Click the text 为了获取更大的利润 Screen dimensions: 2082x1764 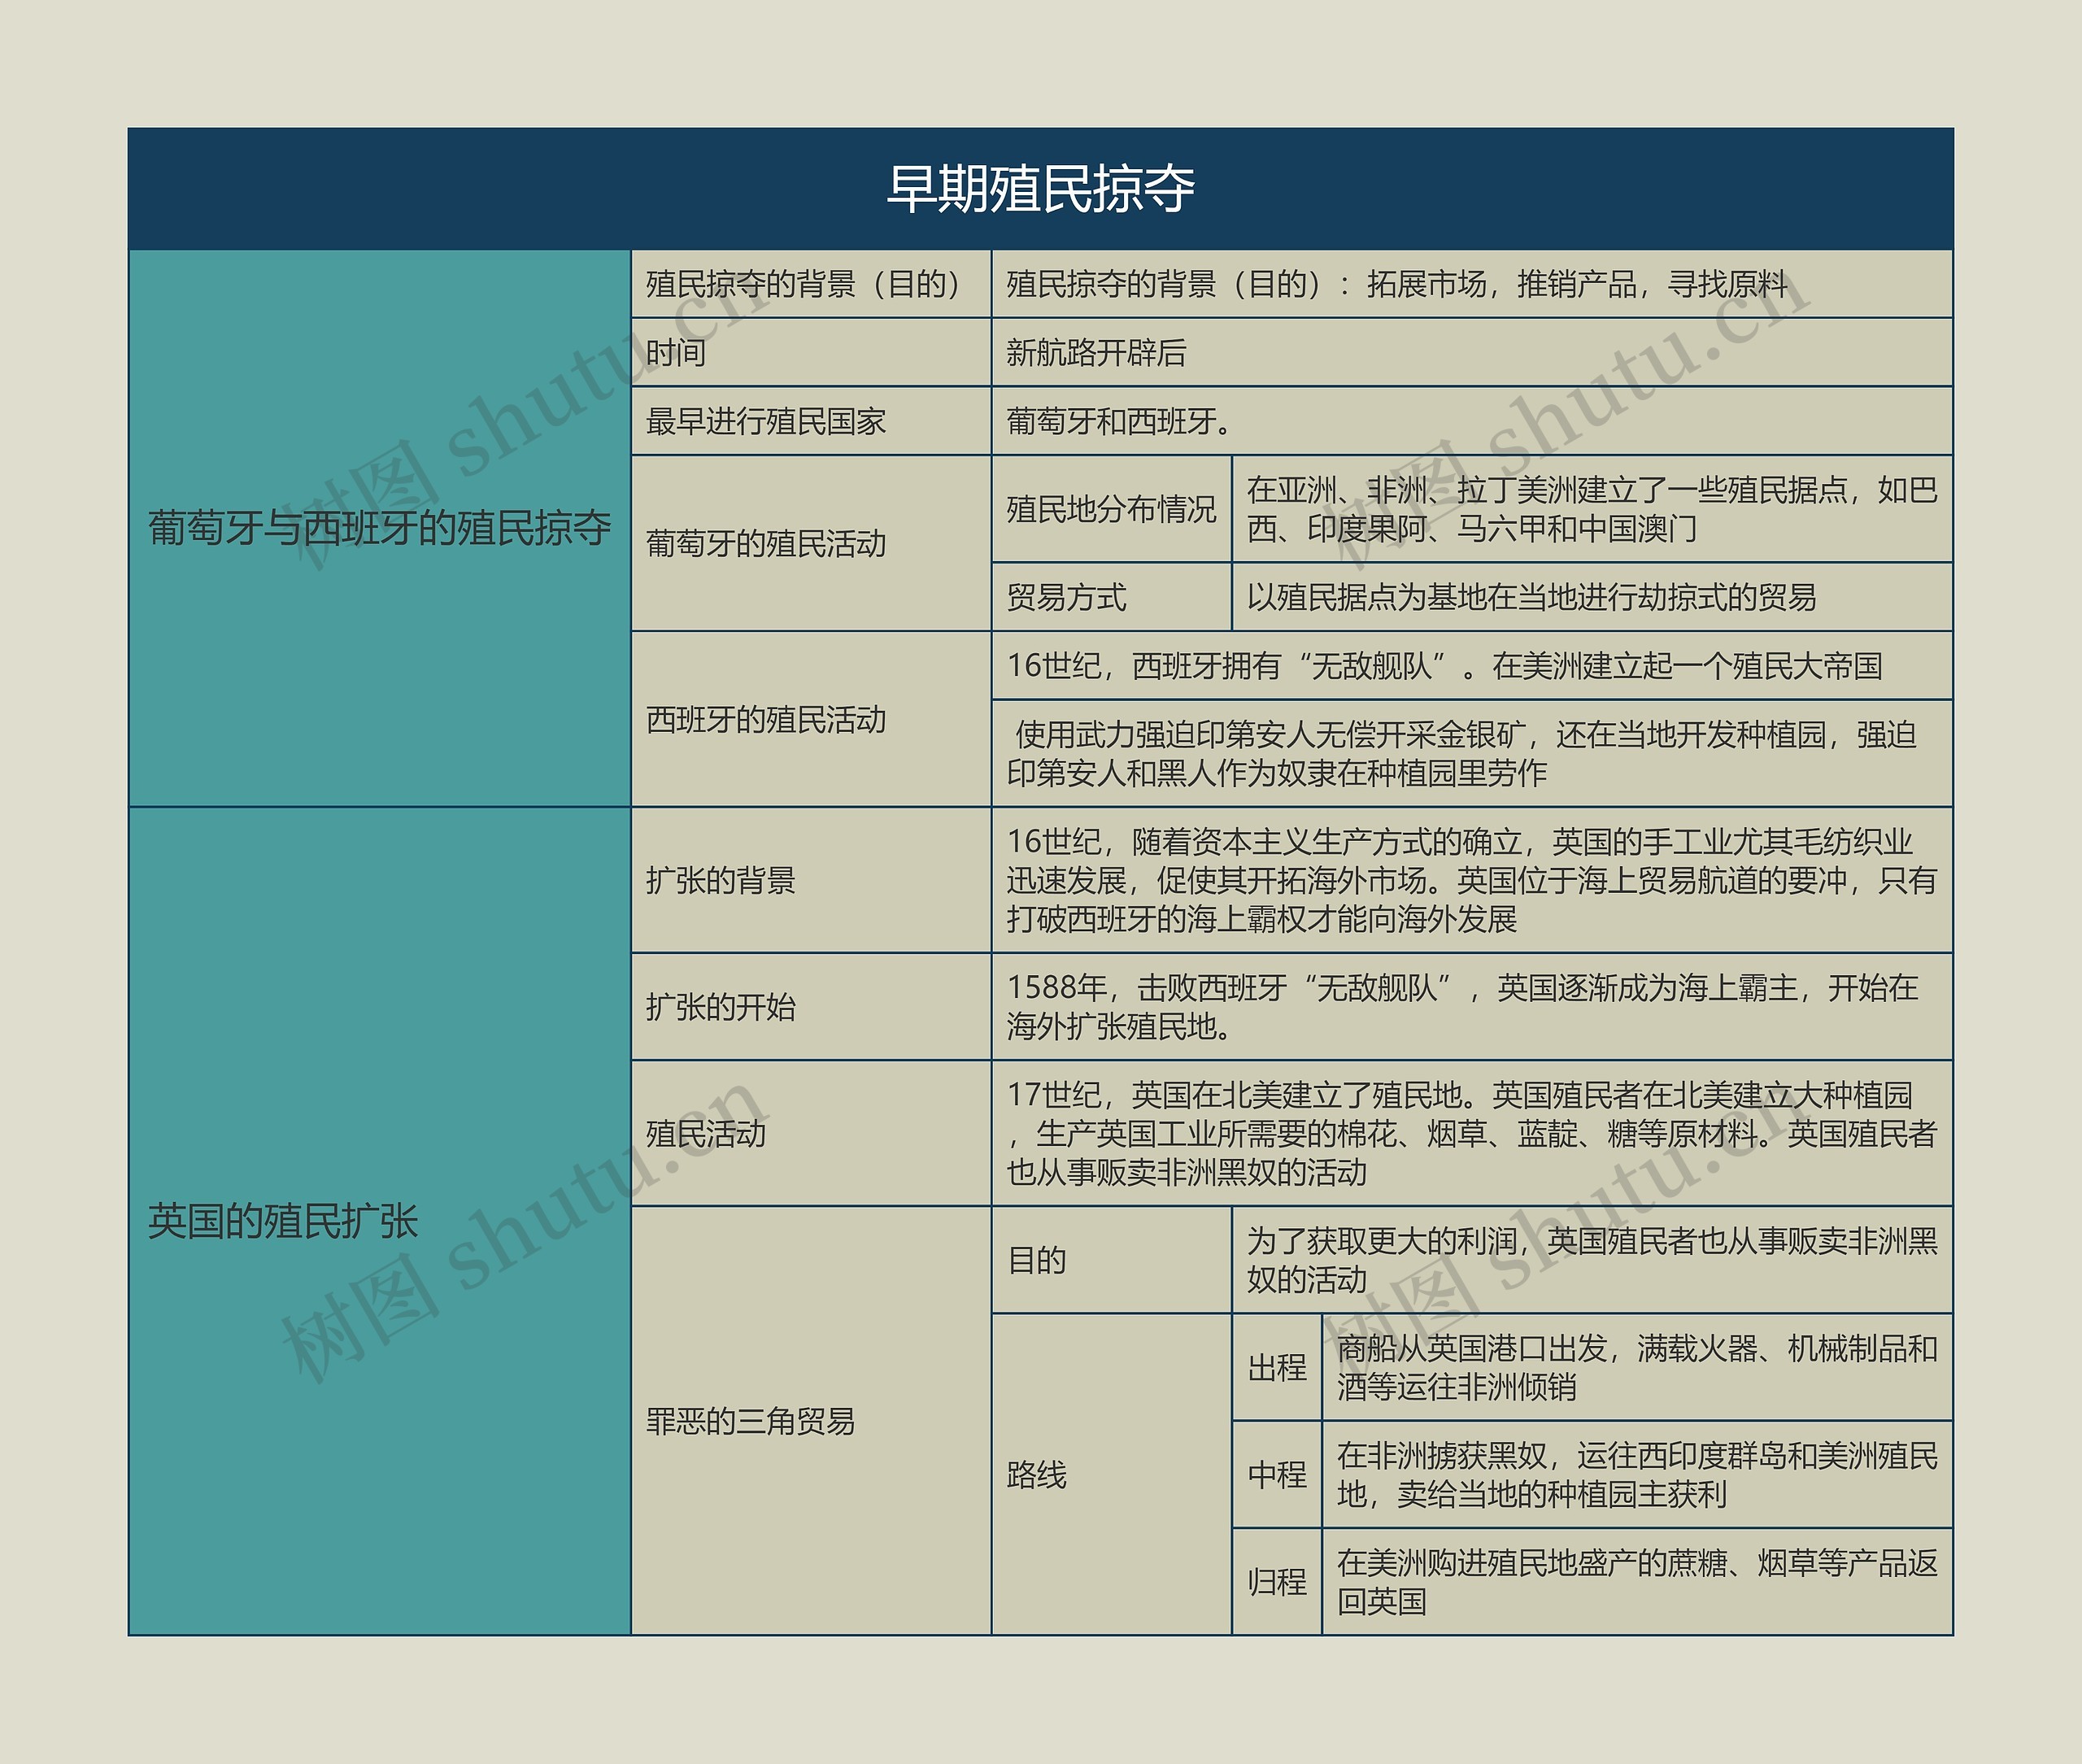pos(1382,1241)
